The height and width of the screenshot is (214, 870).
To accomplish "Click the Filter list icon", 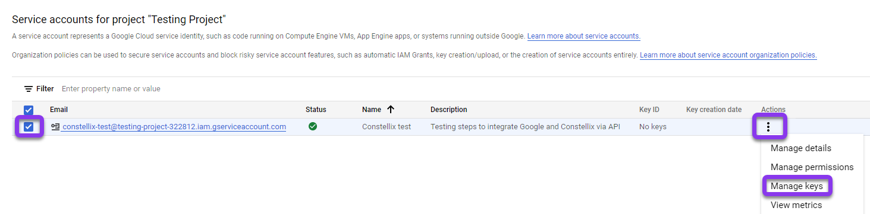I will pyautogui.click(x=28, y=89).
